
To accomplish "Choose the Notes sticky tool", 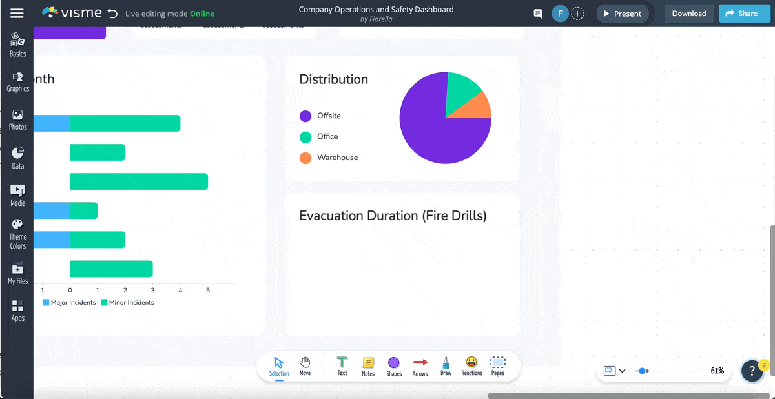I will click(368, 366).
